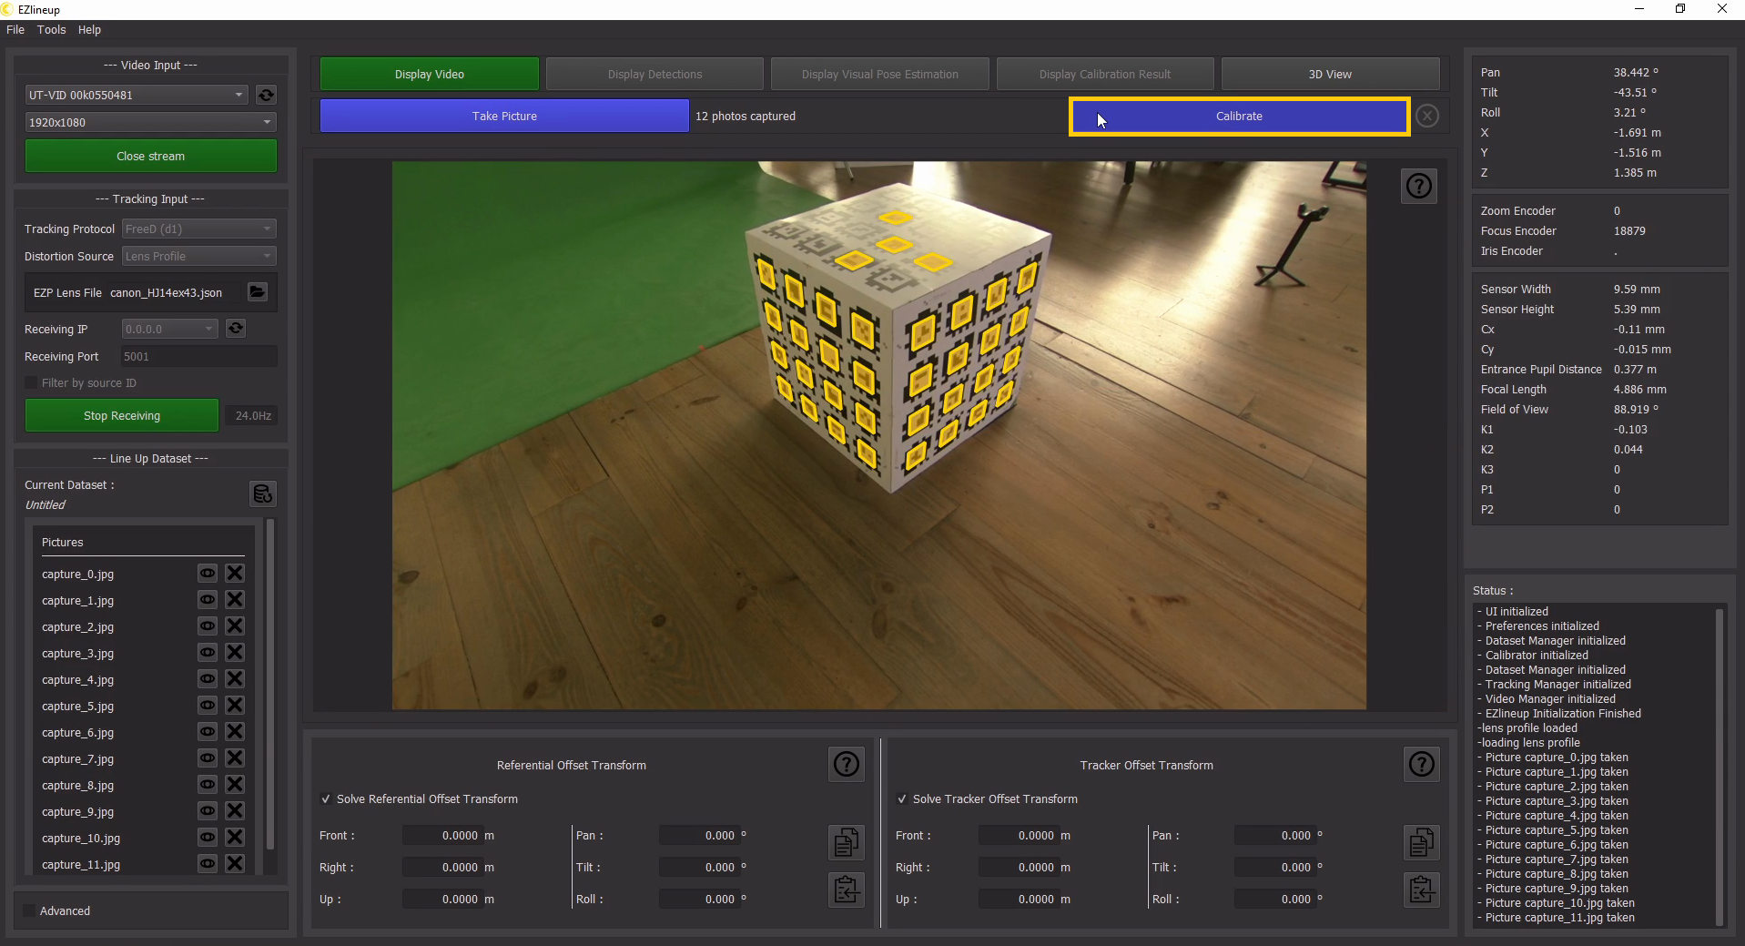
Task: Refresh the Receiving IP list
Action: tap(236, 329)
